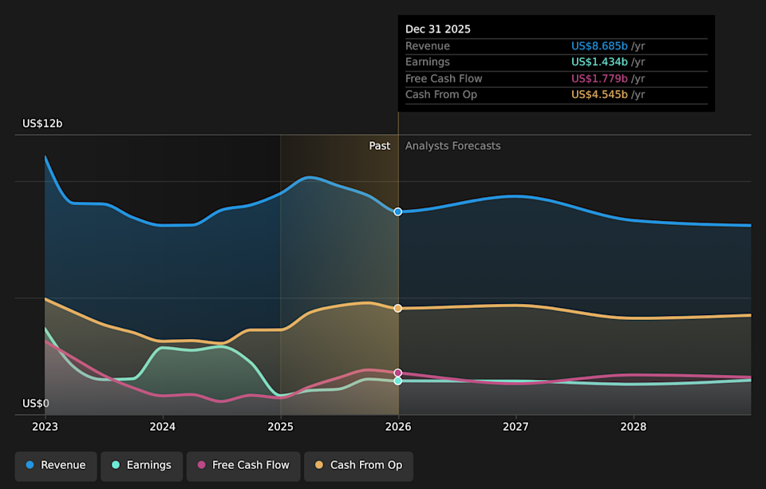Toggle the Cash From Op legend button
Screen dimensions: 766x489
point(358,465)
